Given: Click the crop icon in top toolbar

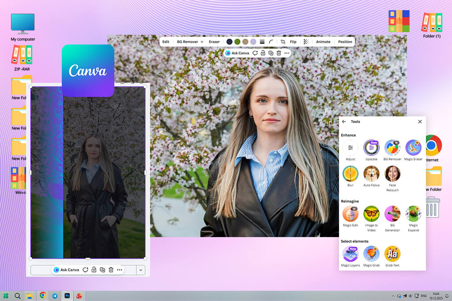Looking at the screenshot, I should (283, 42).
